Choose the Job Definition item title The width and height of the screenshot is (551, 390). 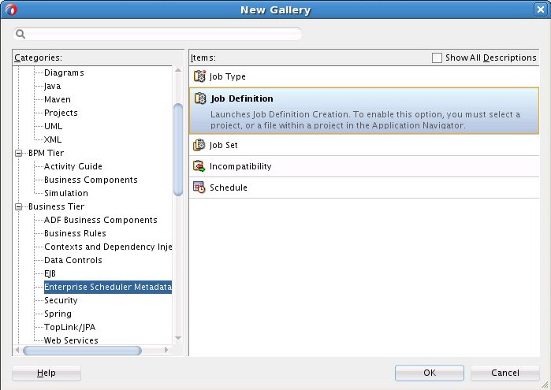click(242, 98)
